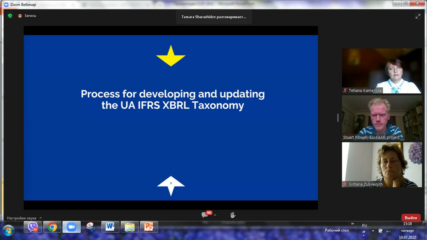Enter full screen with the expand arrows icon
Image resolution: width=427 pixels, height=240 pixels.
click(418, 16)
